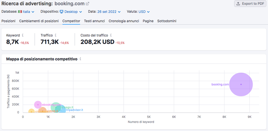
Task: Click the -10,5% cost change
Action: pos(120,43)
